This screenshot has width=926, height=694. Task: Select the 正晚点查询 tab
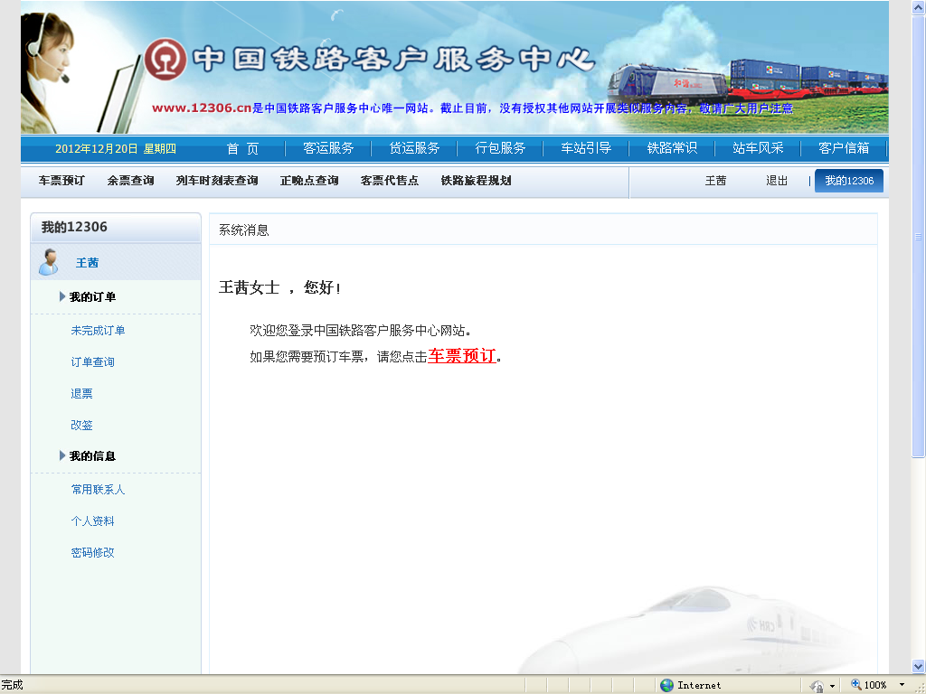click(x=309, y=181)
